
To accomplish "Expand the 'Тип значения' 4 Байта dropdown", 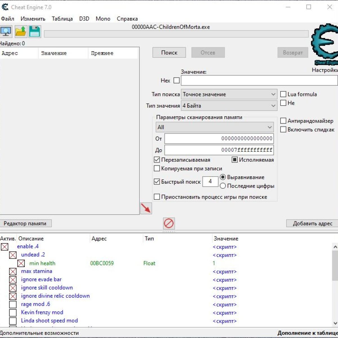I will 229,106.
